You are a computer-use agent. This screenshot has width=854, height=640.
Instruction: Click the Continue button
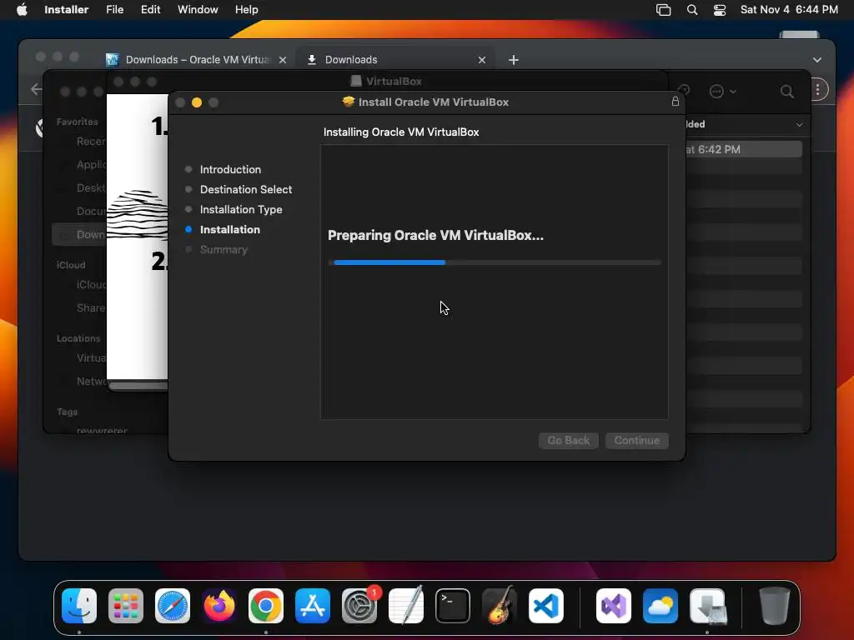[x=636, y=440]
